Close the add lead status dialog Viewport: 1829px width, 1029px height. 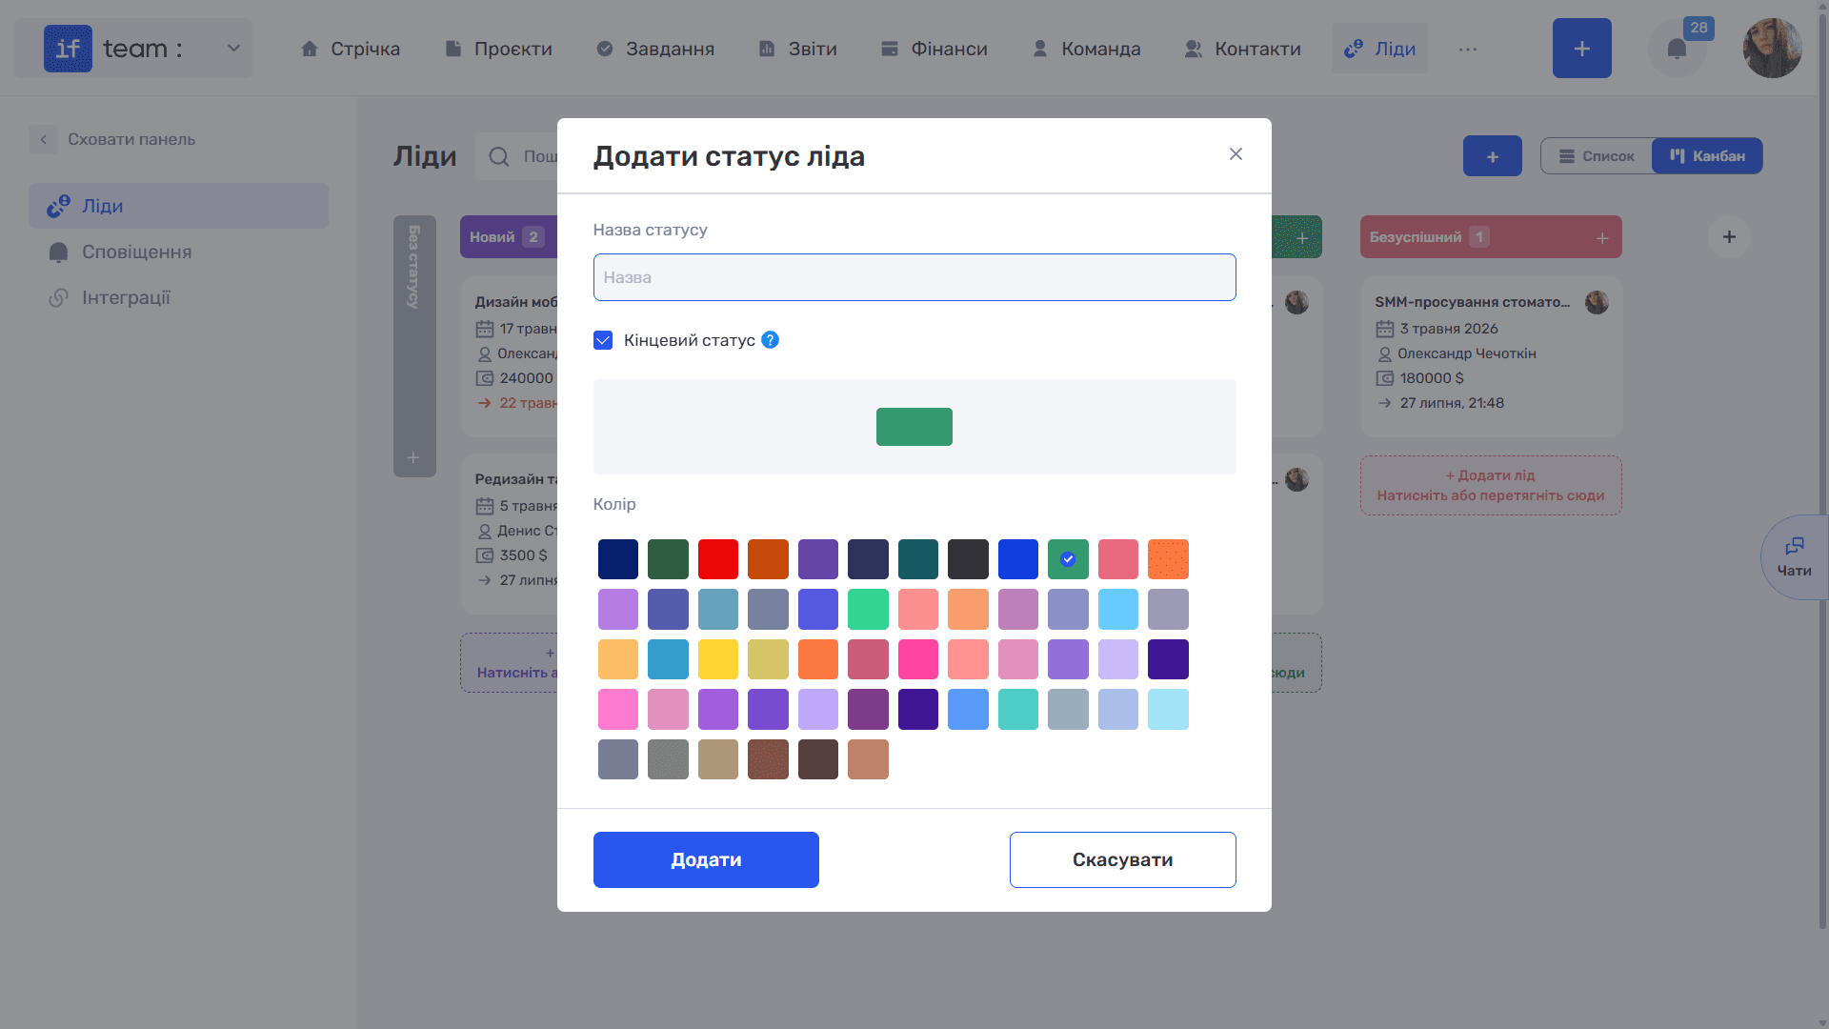pyautogui.click(x=1236, y=154)
